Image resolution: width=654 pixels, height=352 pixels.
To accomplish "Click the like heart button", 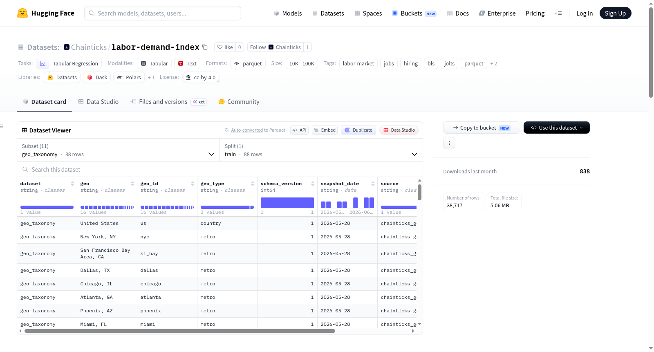I will coord(225,47).
